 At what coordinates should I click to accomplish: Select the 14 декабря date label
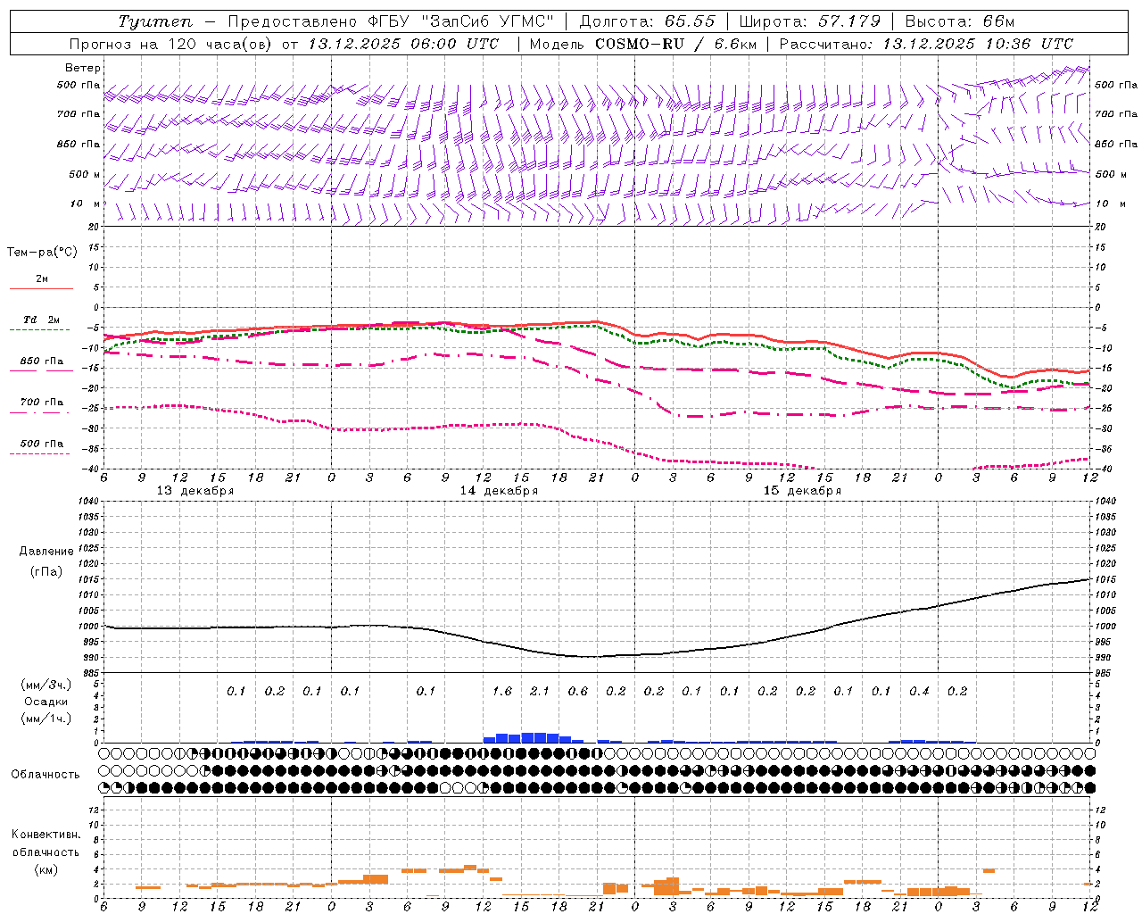tap(499, 491)
